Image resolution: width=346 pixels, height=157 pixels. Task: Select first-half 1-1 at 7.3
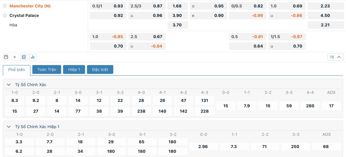234,147
